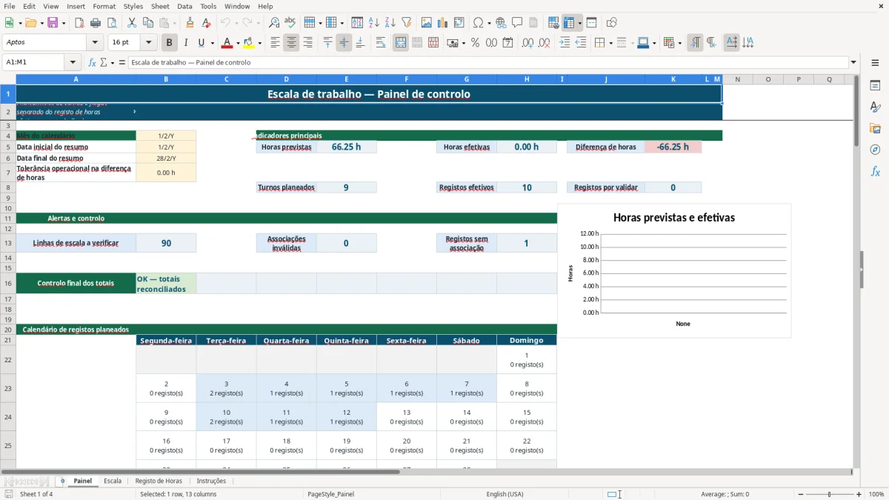Format cell as percent
889x500 pixels.
(x=475, y=43)
